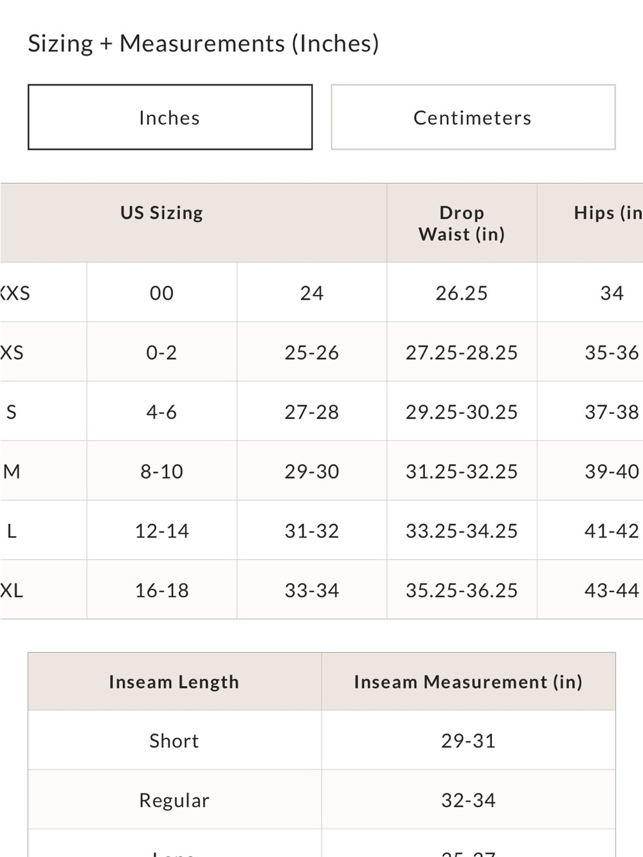This screenshot has width=643, height=857.
Task: Click the 8-10 US size cell
Action: pyautogui.click(x=162, y=471)
